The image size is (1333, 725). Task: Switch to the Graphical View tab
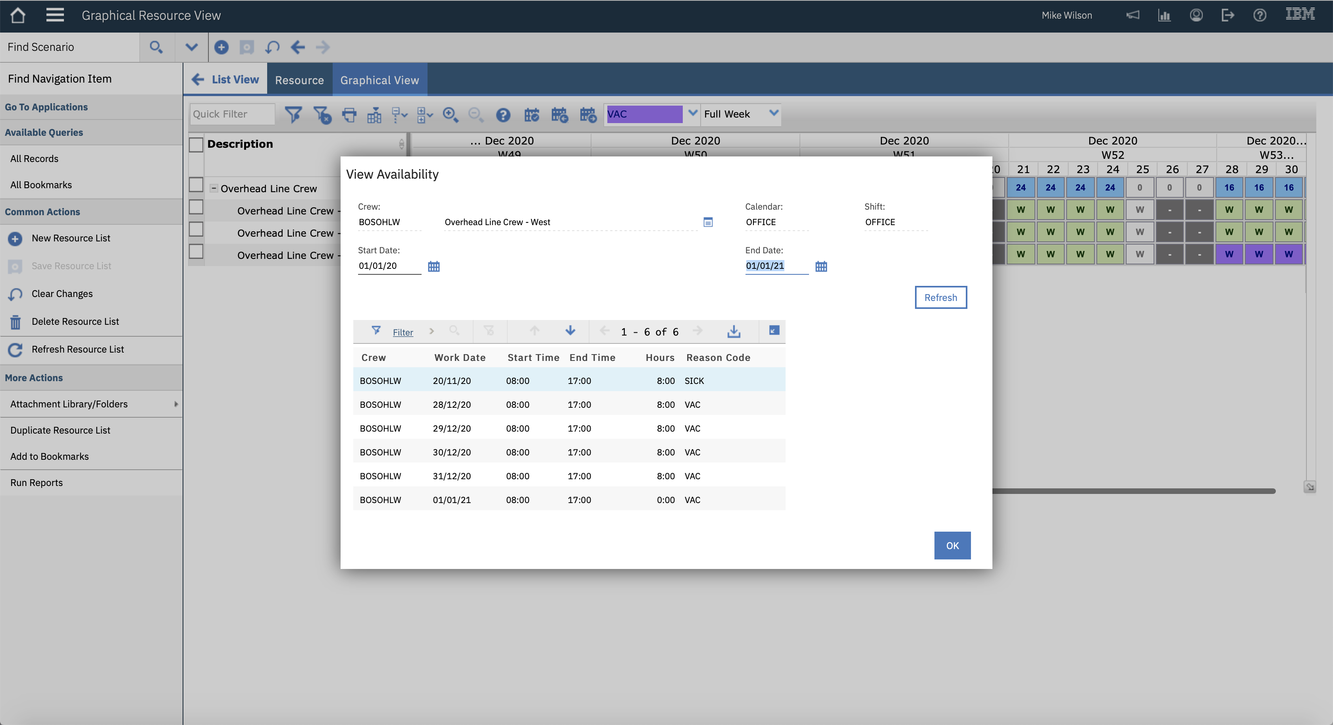[x=379, y=80]
